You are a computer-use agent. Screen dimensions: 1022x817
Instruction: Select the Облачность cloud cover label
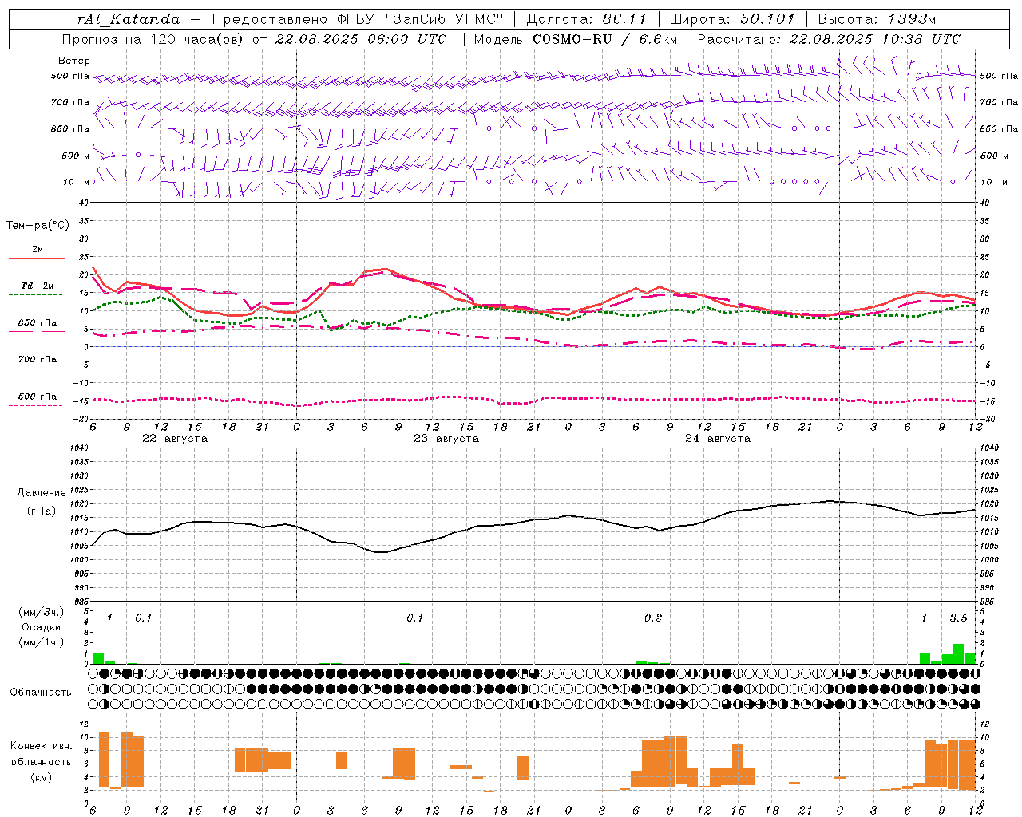41,693
